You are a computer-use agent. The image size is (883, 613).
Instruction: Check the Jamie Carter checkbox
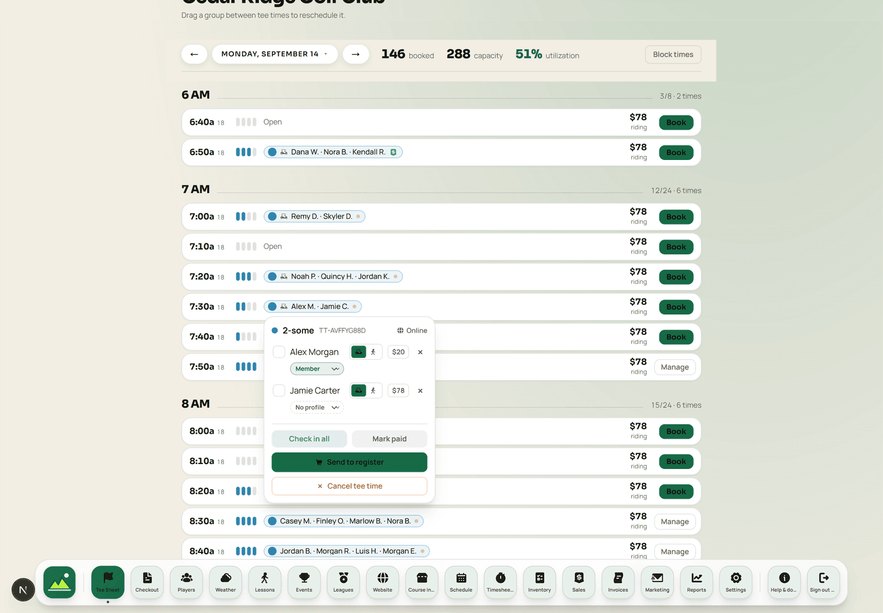point(279,391)
